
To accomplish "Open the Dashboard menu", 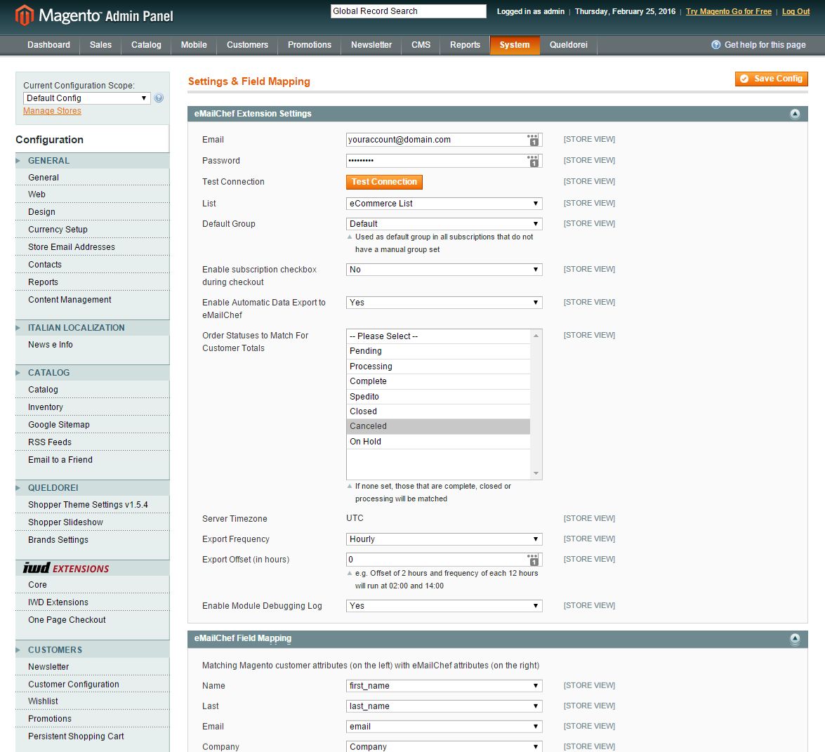I will [48, 45].
